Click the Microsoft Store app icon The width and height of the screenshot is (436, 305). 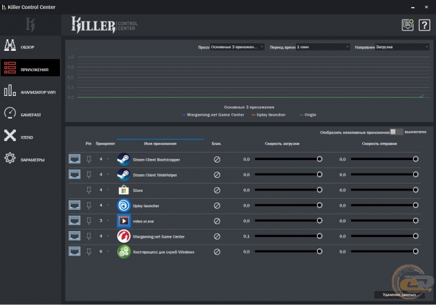123,190
